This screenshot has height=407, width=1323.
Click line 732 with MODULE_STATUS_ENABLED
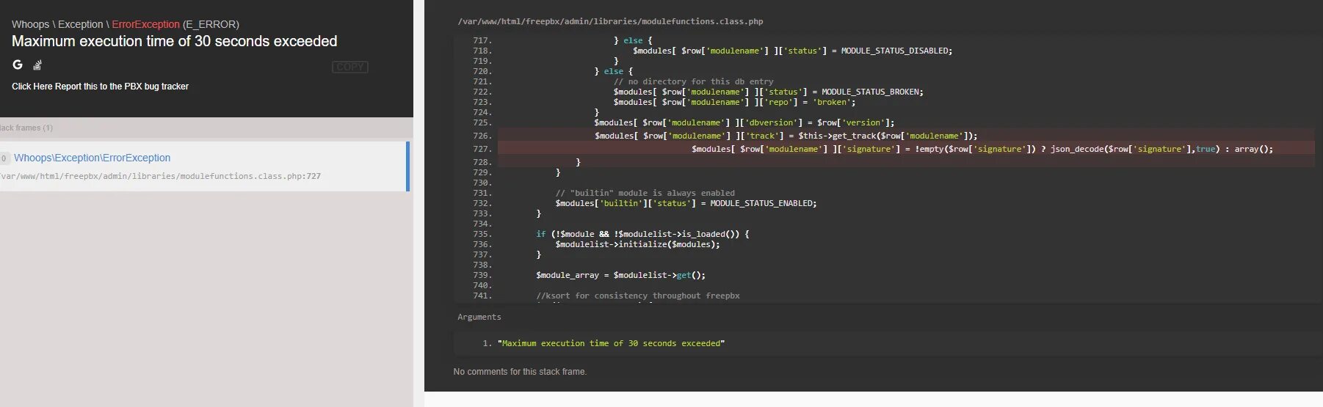tap(686, 203)
